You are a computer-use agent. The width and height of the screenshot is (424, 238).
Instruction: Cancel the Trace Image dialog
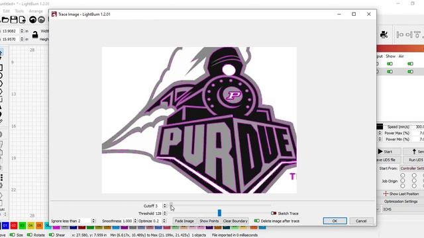point(361,221)
